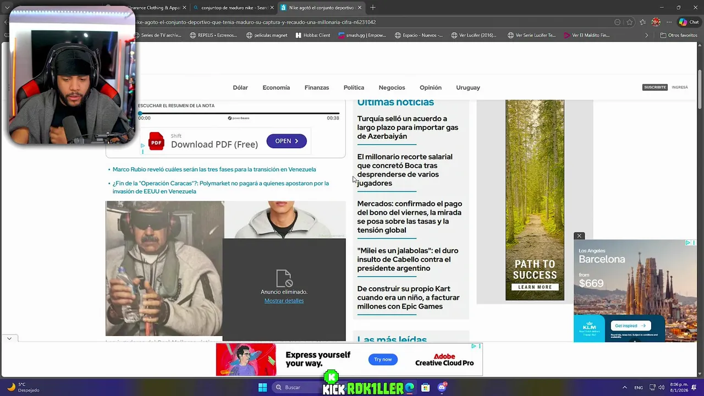Screen dimensions: 704x396
Task: Open the 'Otros favoritos' folder
Action: click(678, 35)
